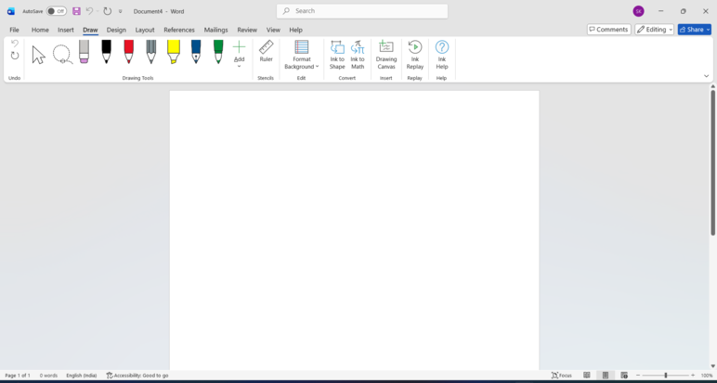Select the black pen
717x383 pixels.
(x=106, y=52)
